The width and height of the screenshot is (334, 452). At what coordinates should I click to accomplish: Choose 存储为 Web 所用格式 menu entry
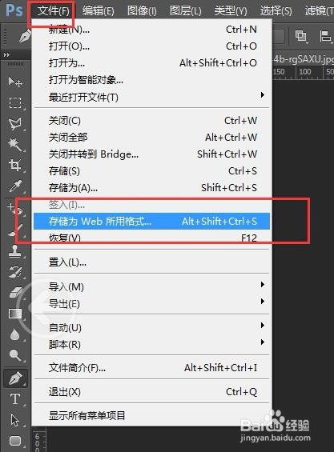coord(152,222)
